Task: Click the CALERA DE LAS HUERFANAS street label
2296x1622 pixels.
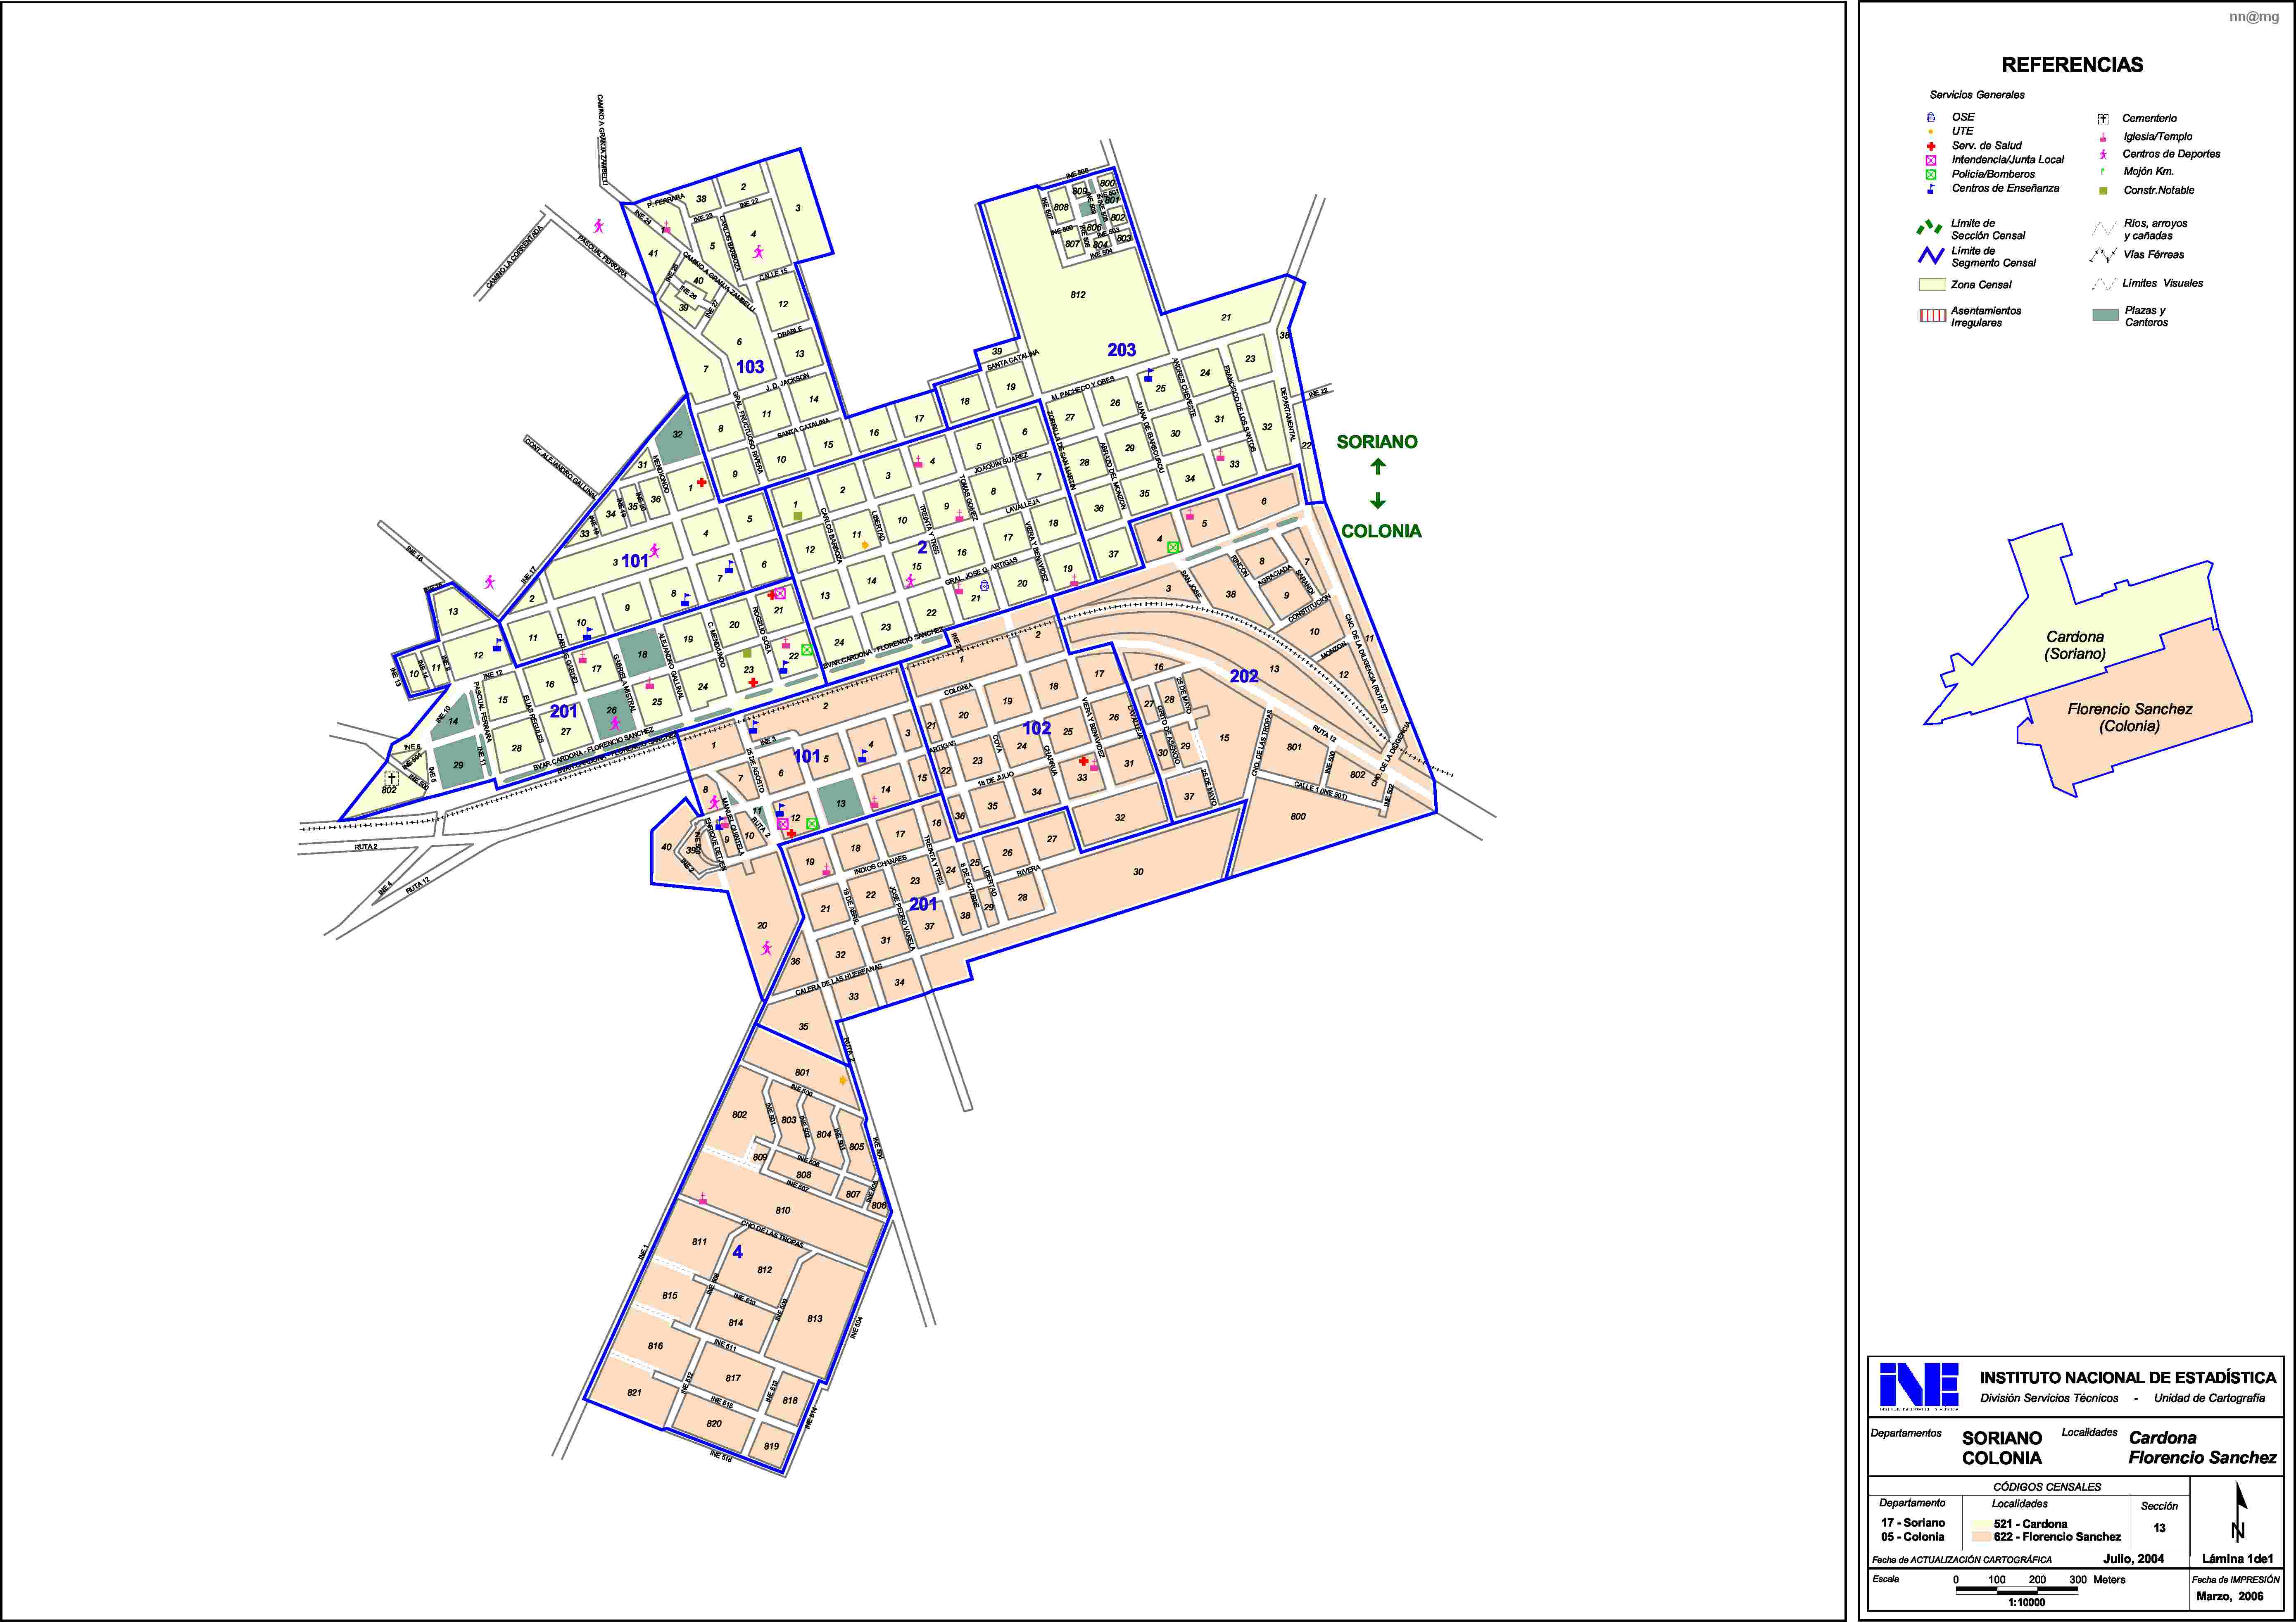Action: coord(839,980)
